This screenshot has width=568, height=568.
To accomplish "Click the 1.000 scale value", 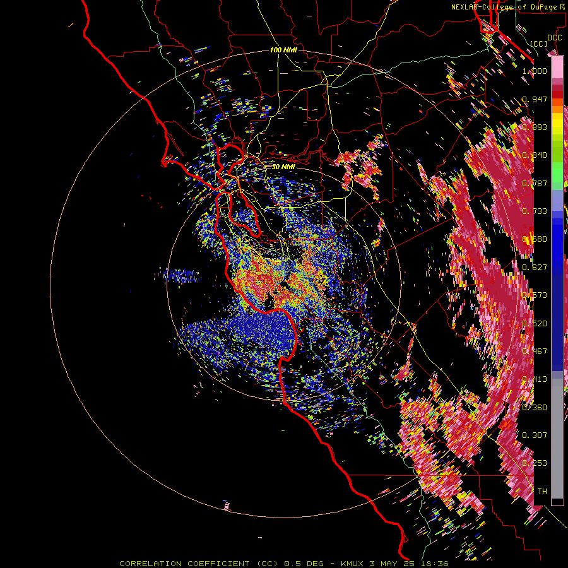I will click(535, 71).
